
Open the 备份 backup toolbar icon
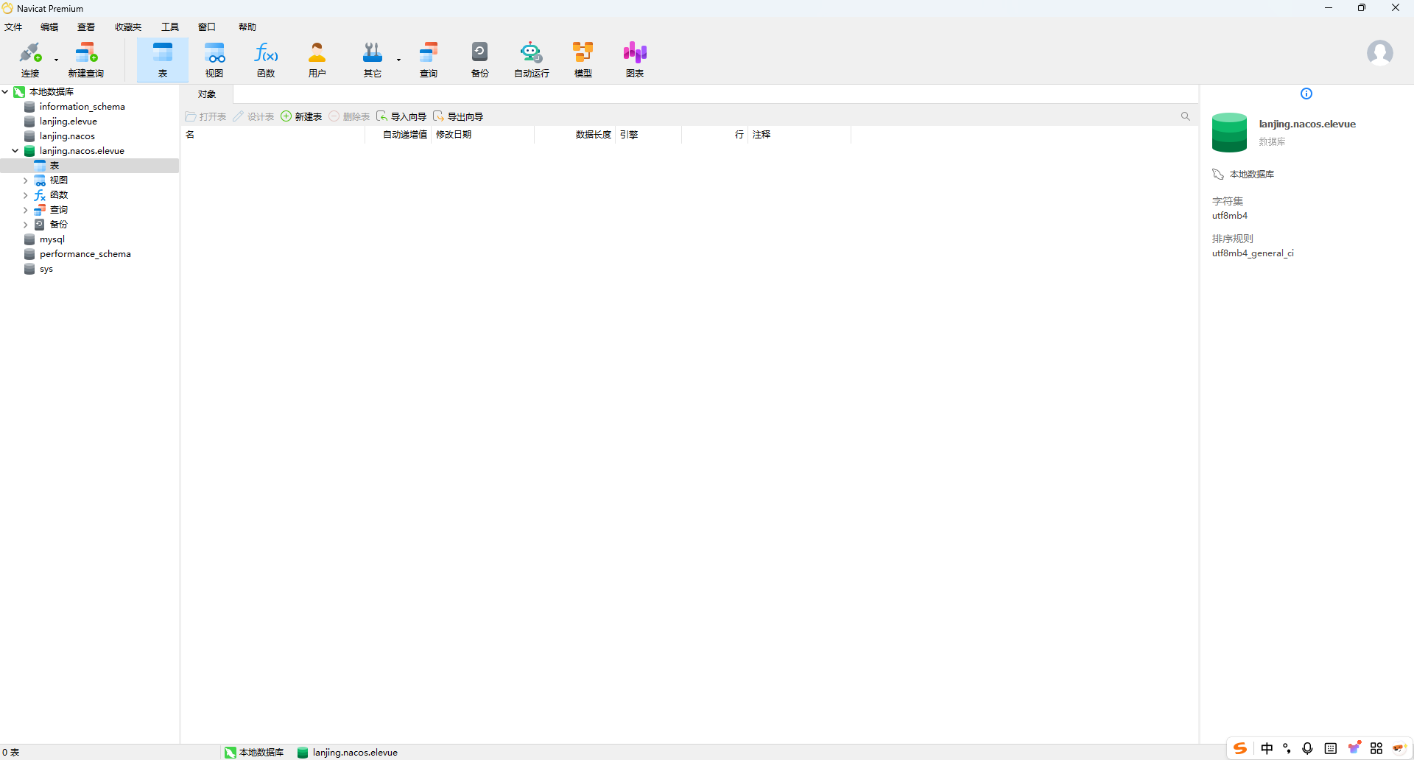[480, 59]
